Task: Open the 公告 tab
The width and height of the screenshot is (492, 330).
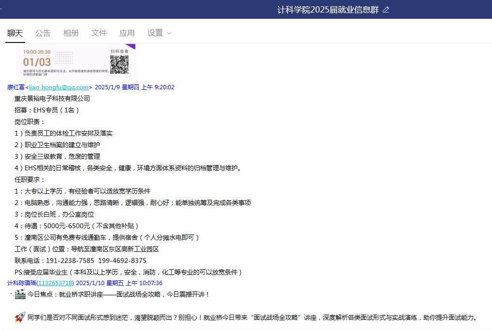Action: (x=43, y=33)
